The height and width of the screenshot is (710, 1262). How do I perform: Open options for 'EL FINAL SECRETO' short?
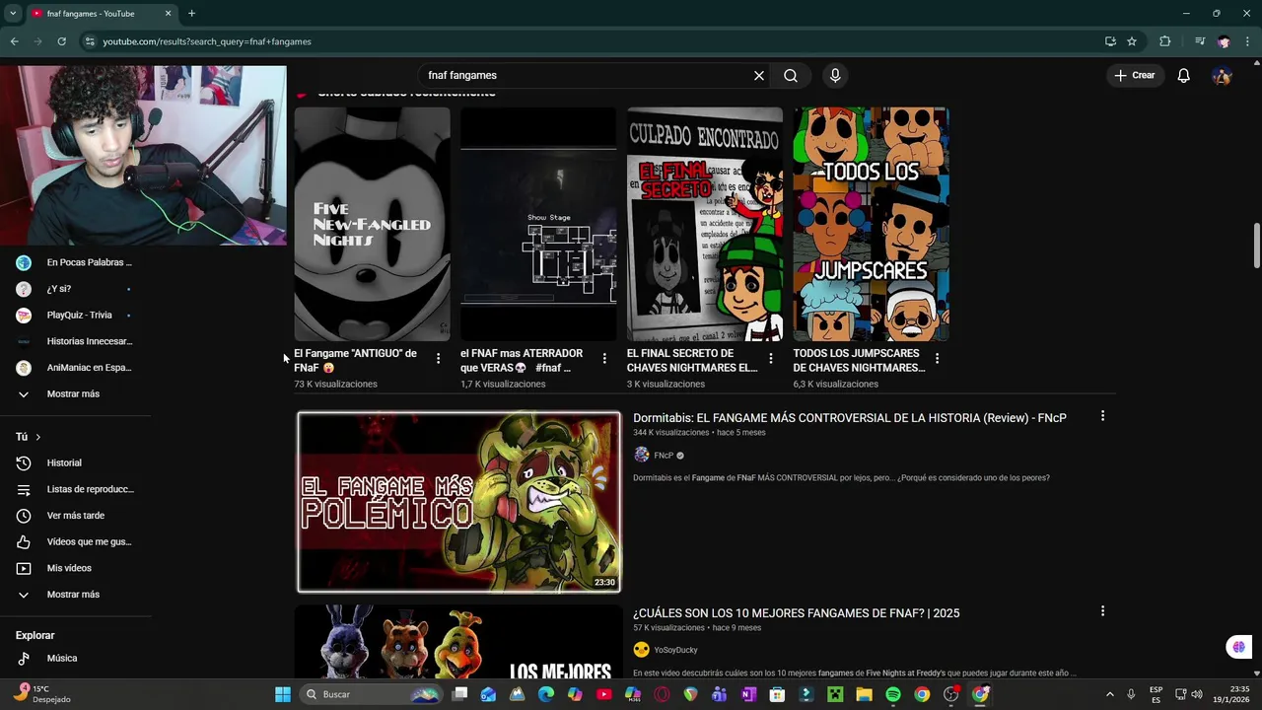point(771,359)
